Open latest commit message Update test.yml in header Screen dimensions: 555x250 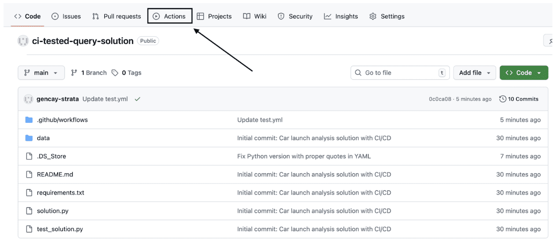click(x=105, y=99)
